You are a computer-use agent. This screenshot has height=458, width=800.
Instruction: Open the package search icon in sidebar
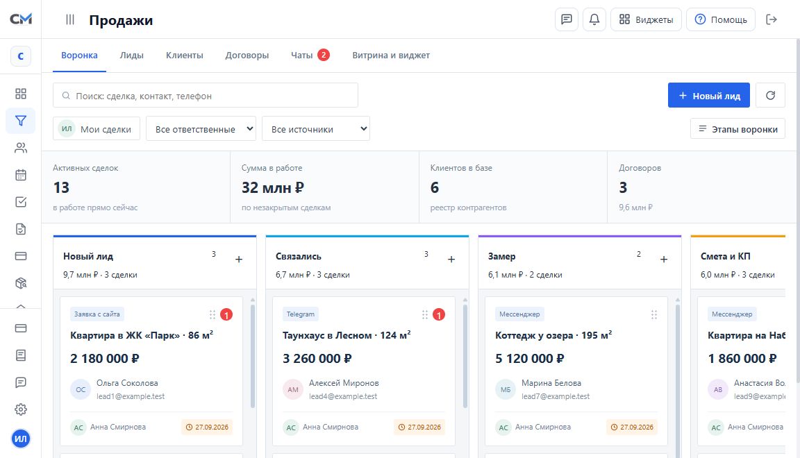(x=21, y=283)
